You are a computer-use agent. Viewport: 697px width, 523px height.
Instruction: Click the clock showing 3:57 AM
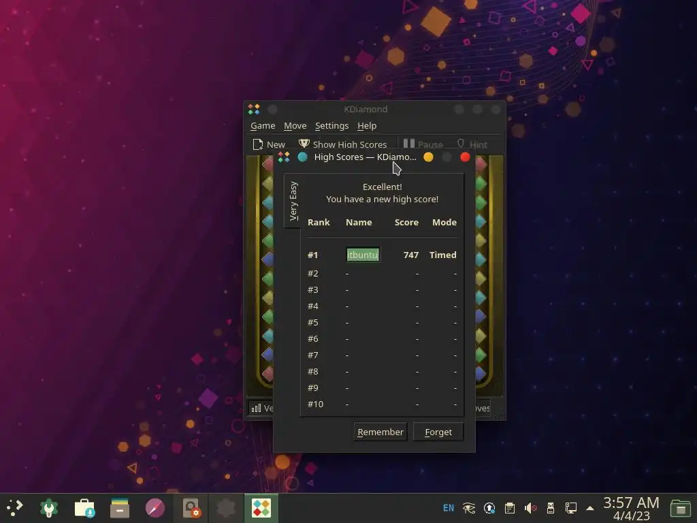tap(631, 508)
